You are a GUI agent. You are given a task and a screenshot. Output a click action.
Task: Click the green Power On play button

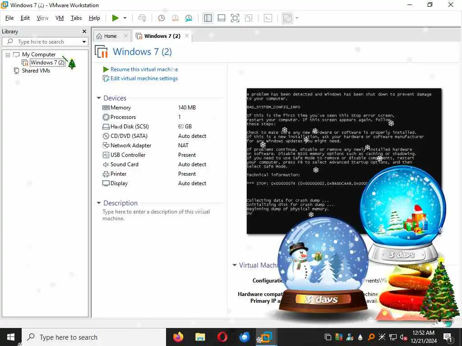click(115, 18)
